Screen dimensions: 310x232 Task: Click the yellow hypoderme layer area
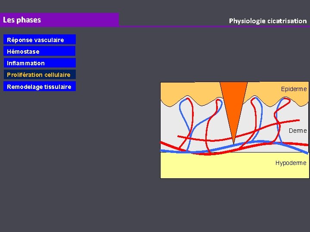(235, 166)
